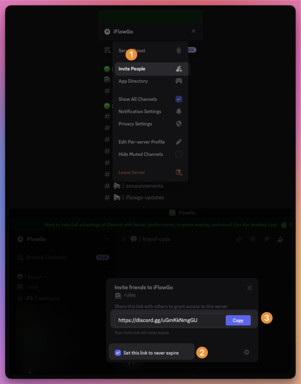Click the Invite People add-user icon

click(179, 69)
